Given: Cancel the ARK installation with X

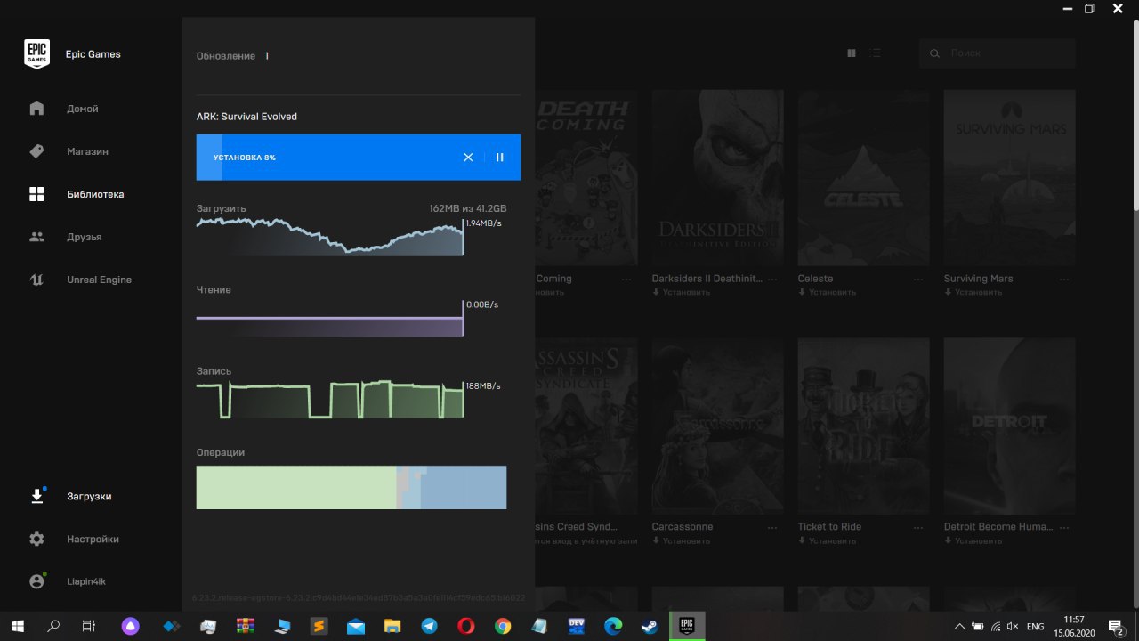Looking at the screenshot, I should pos(468,158).
